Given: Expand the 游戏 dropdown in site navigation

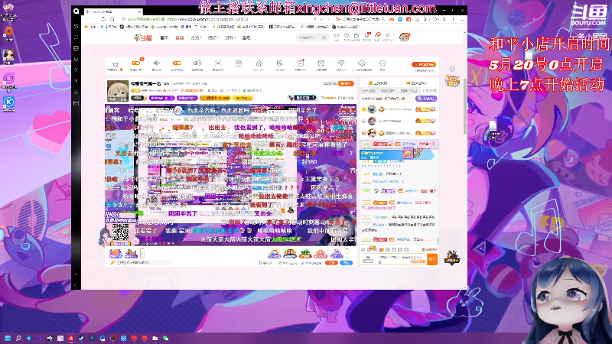Looking at the screenshot, I should pyautogui.click(x=229, y=37).
